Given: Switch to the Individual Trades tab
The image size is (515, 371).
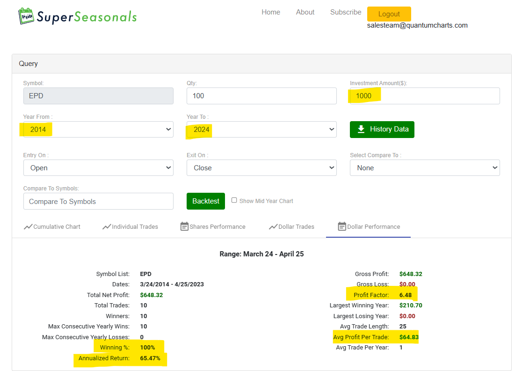Looking at the screenshot, I should pyautogui.click(x=130, y=227).
